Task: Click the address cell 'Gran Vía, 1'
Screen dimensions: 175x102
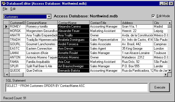Action: 137,26
